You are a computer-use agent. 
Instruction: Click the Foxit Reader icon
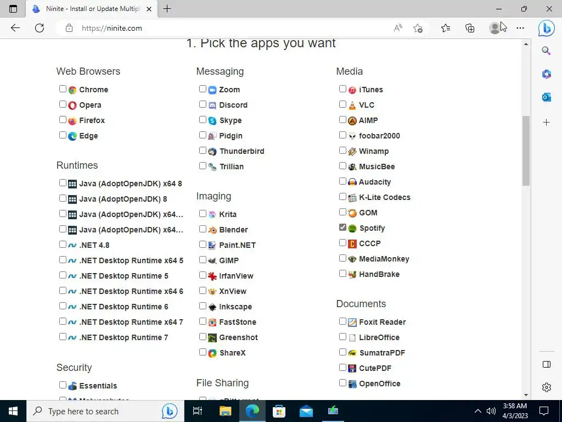click(352, 322)
